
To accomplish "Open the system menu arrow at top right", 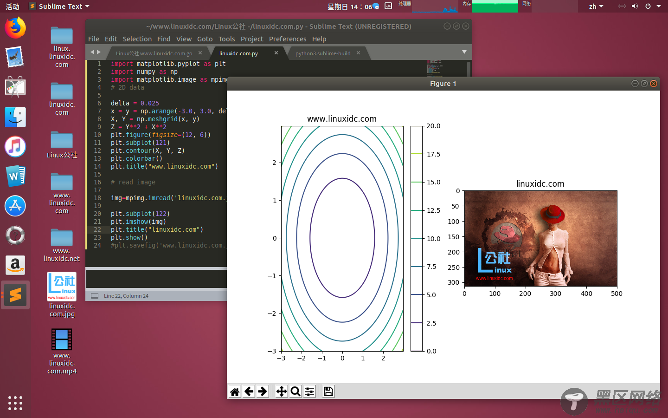I will (659, 7).
